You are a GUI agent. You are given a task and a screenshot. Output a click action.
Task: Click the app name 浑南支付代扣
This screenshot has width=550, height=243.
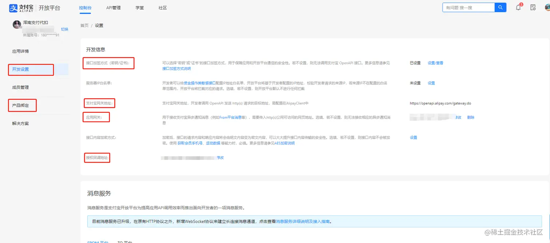[x=36, y=23]
